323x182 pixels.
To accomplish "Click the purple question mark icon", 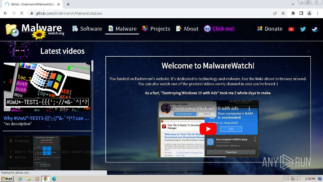I will [207, 29].
